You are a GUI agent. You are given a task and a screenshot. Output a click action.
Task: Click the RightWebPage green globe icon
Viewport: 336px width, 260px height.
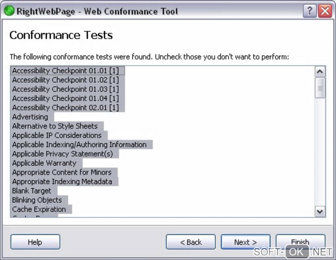pyautogui.click(x=9, y=11)
